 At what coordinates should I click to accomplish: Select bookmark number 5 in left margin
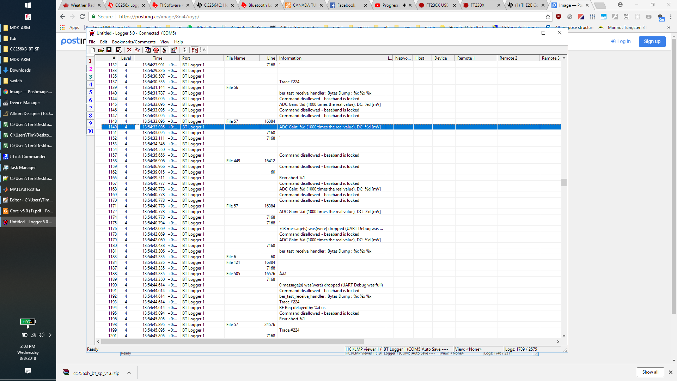point(91,92)
